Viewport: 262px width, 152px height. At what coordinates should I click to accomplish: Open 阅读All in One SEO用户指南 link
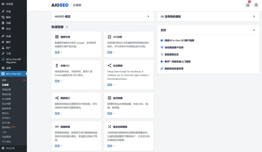click(179, 40)
